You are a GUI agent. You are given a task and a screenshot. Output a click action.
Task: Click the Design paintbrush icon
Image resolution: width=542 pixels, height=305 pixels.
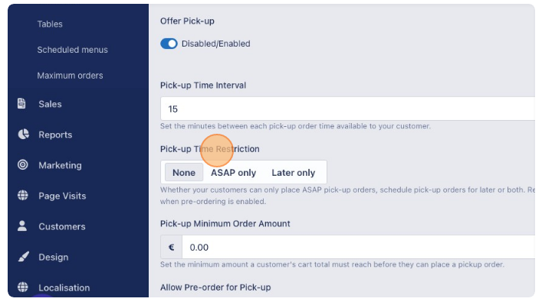(23, 257)
